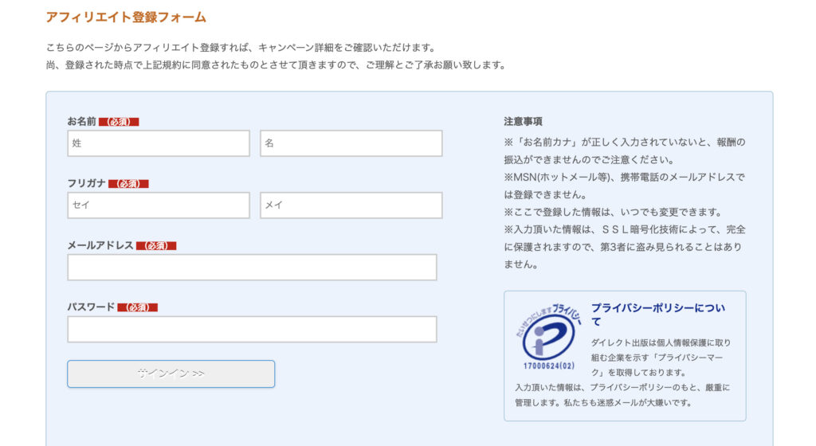Click the 必須 badge beside パスワード
This screenshot has height=446, width=816.
(x=137, y=307)
